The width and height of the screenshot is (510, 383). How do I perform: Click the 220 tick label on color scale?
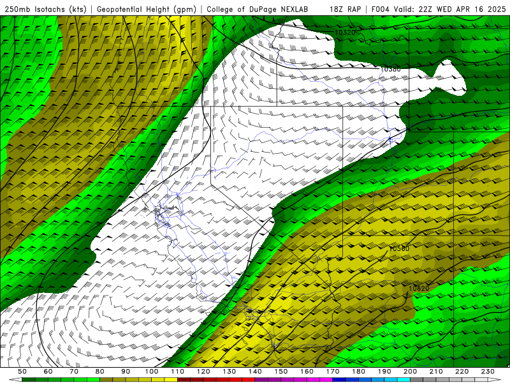tap(462, 372)
